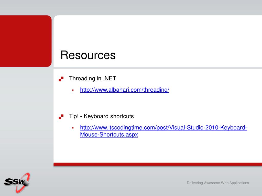This screenshot has height=196, width=262.
Task: Select the 'Resources' slide title
Action: click(x=88, y=55)
